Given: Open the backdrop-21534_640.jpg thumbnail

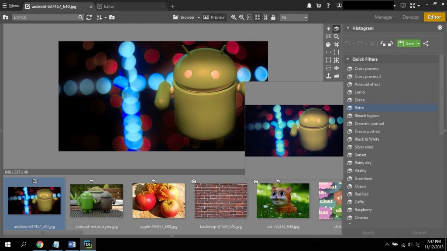Looking at the screenshot, I should pyautogui.click(x=221, y=201).
